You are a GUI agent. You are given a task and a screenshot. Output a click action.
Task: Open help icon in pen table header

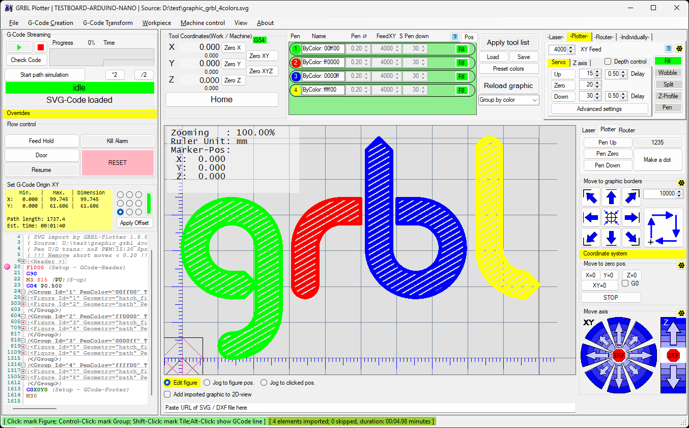click(x=454, y=37)
